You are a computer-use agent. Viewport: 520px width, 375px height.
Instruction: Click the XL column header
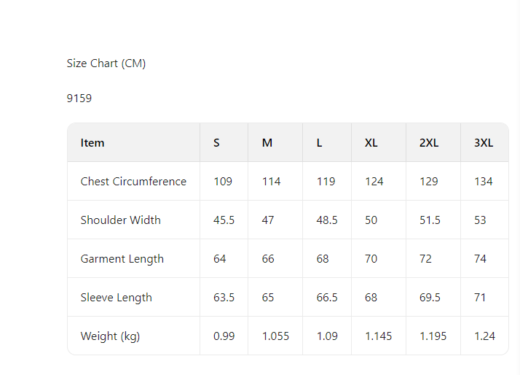(371, 143)
